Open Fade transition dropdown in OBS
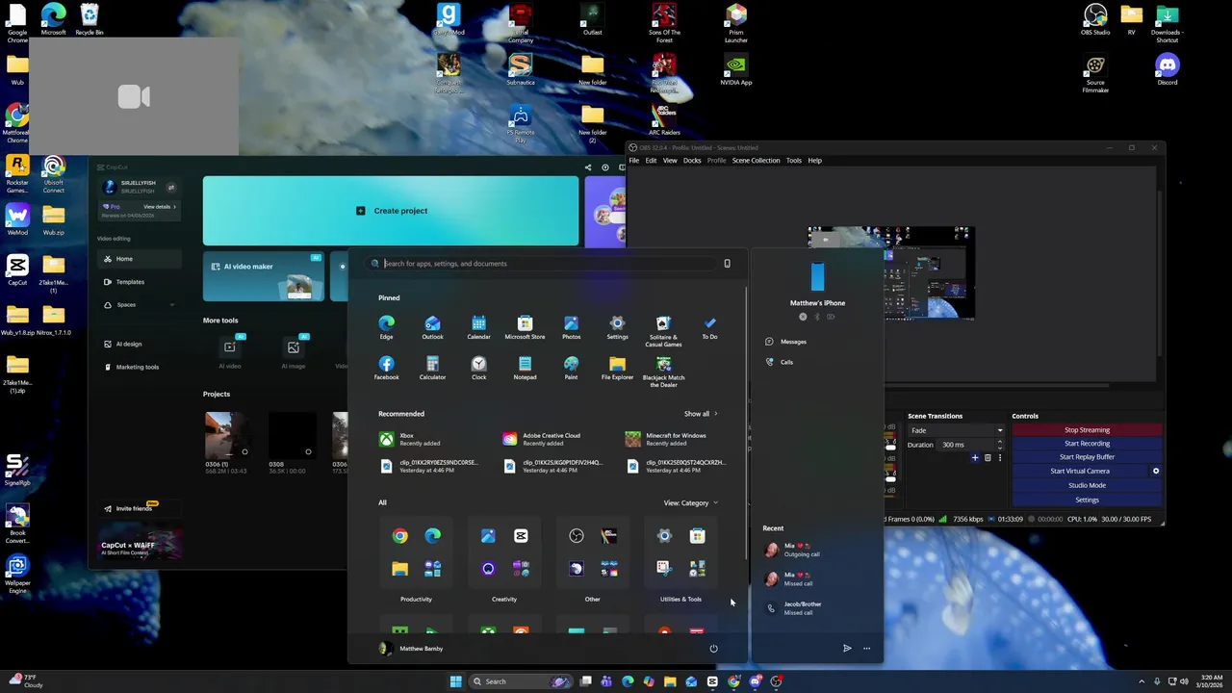This screenshot has height=693, width=1232. (x=956, y=430)
